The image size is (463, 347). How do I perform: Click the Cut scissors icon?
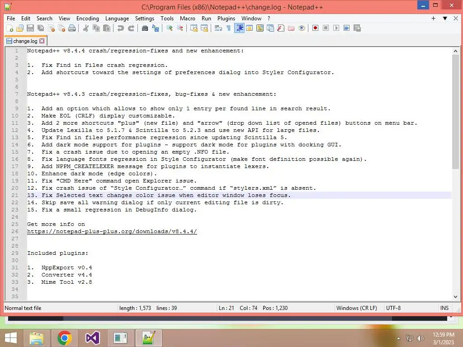[86, 28]
